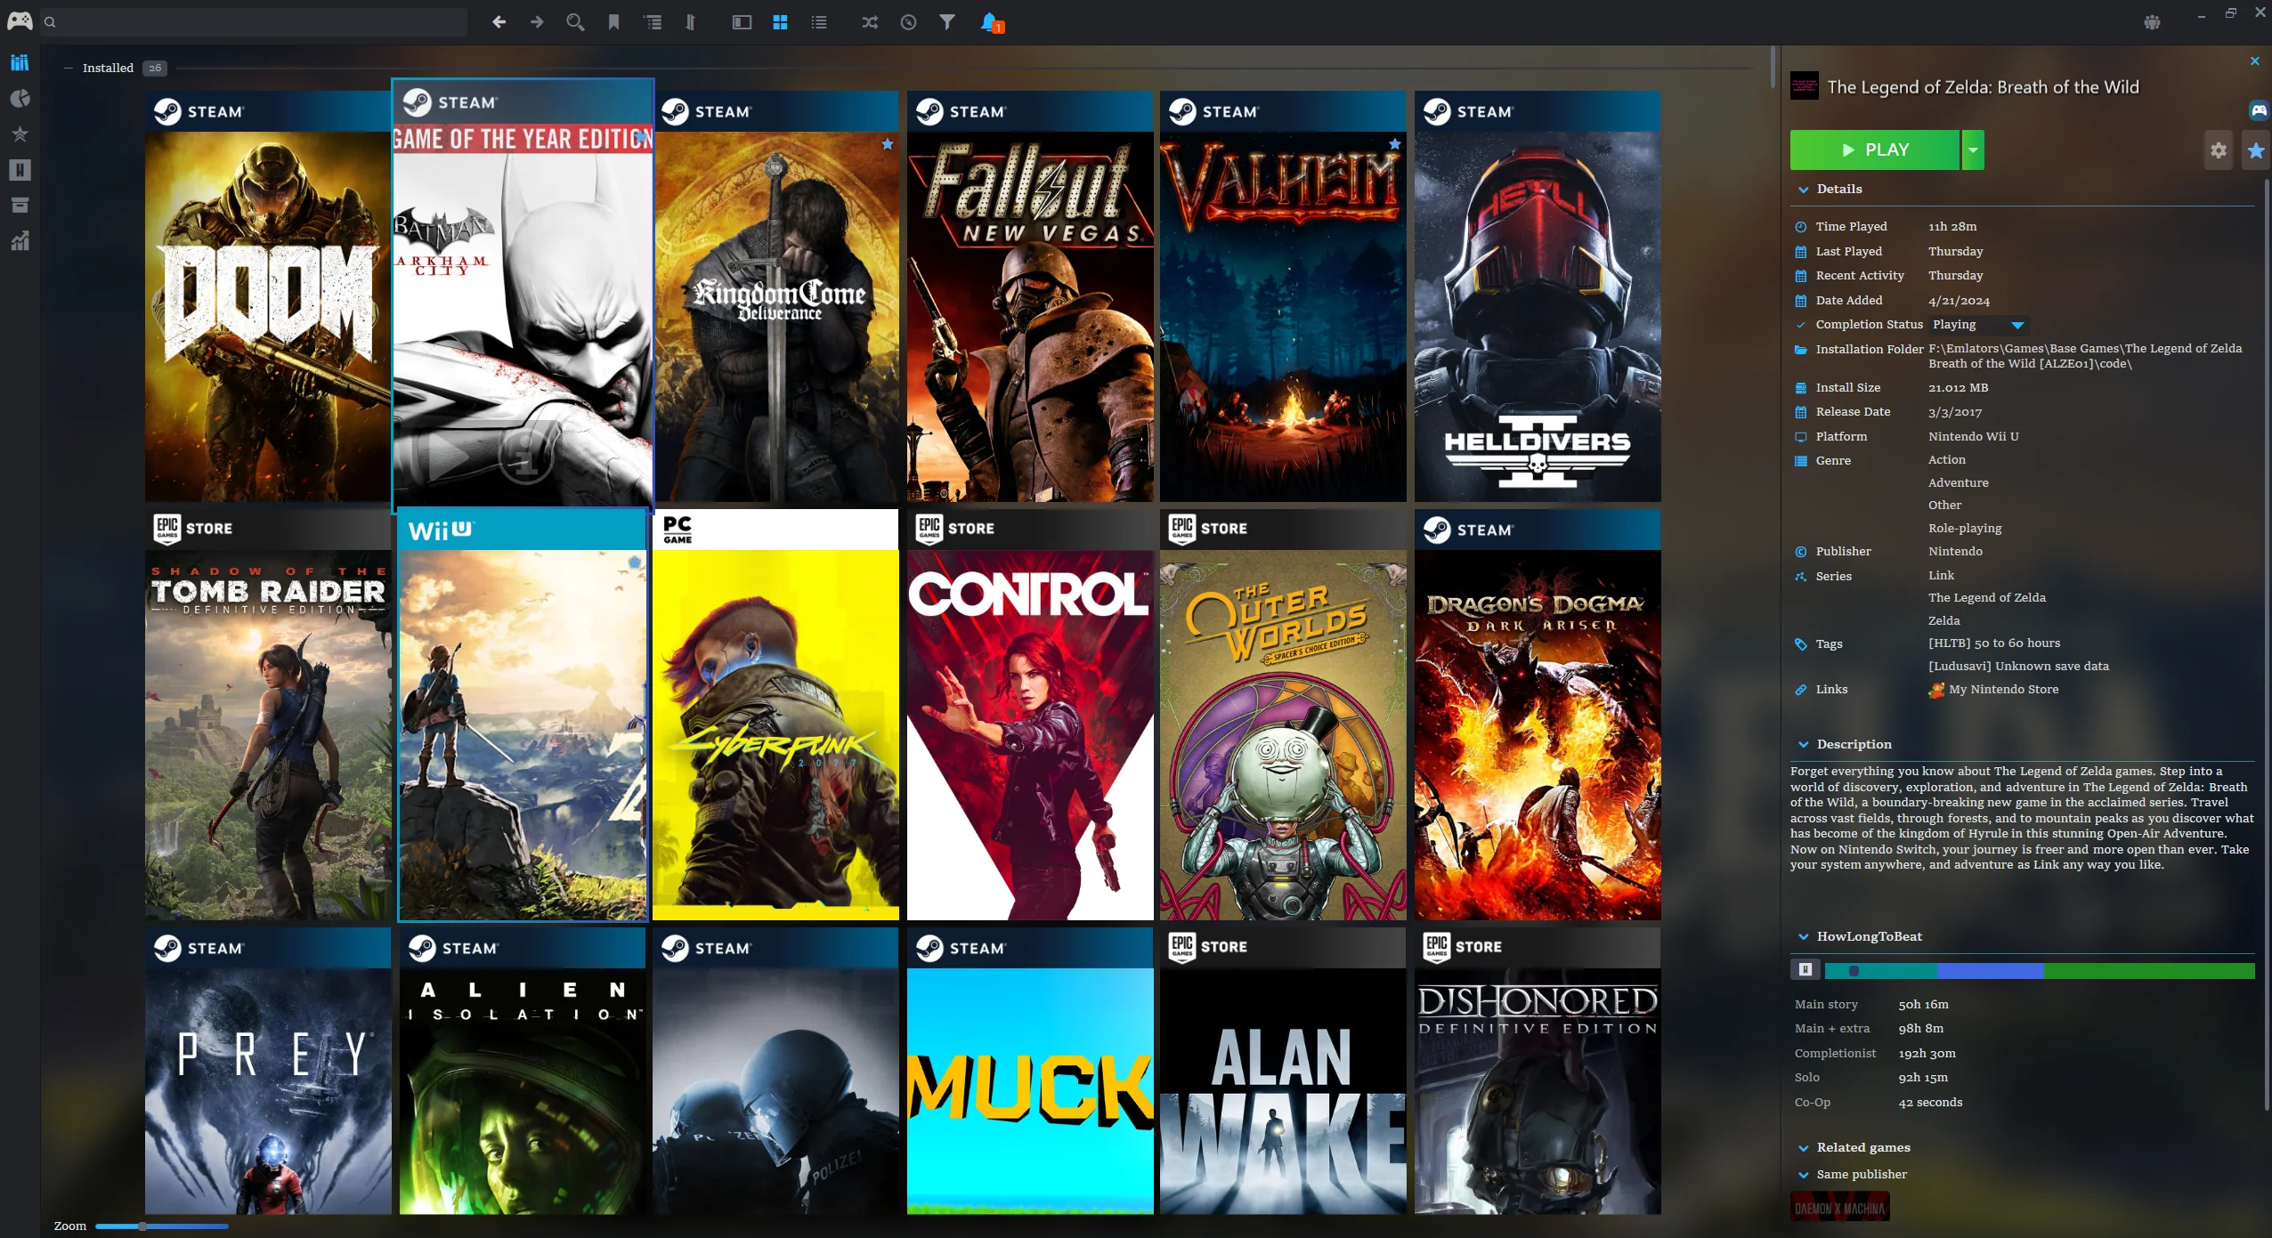
Task: Select the Helldivers II cover
Action: [1538, 296]
